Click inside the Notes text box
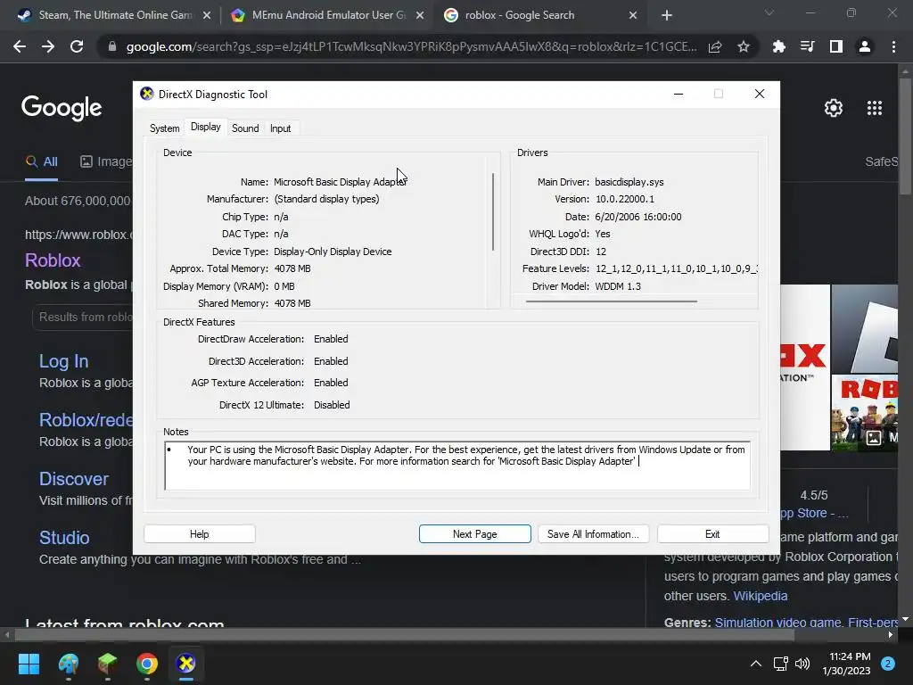913x685 pixels. (457, 466)
